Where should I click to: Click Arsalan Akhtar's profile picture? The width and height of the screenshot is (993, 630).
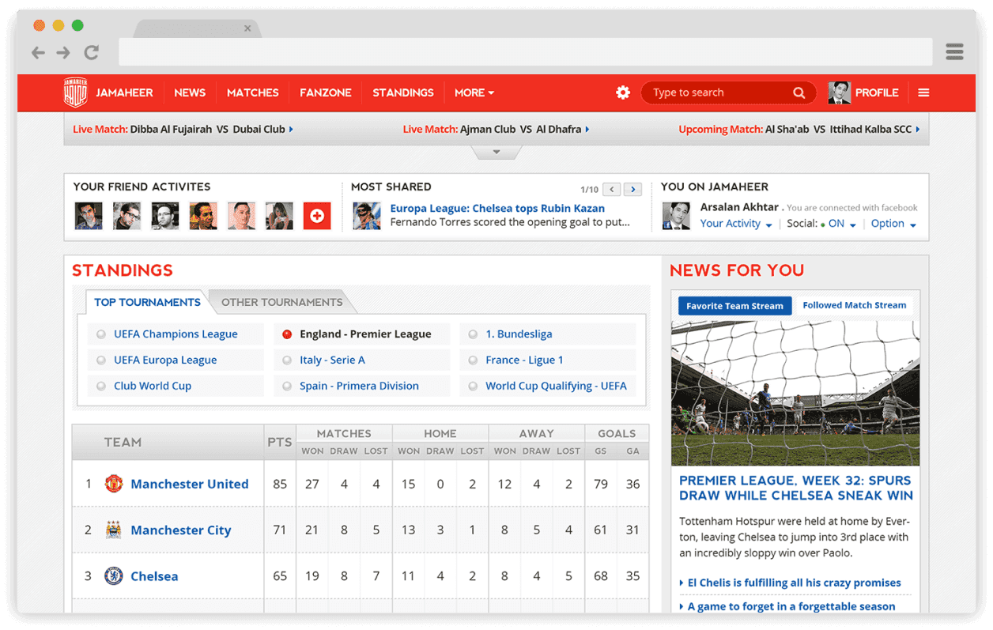point(677,216)
